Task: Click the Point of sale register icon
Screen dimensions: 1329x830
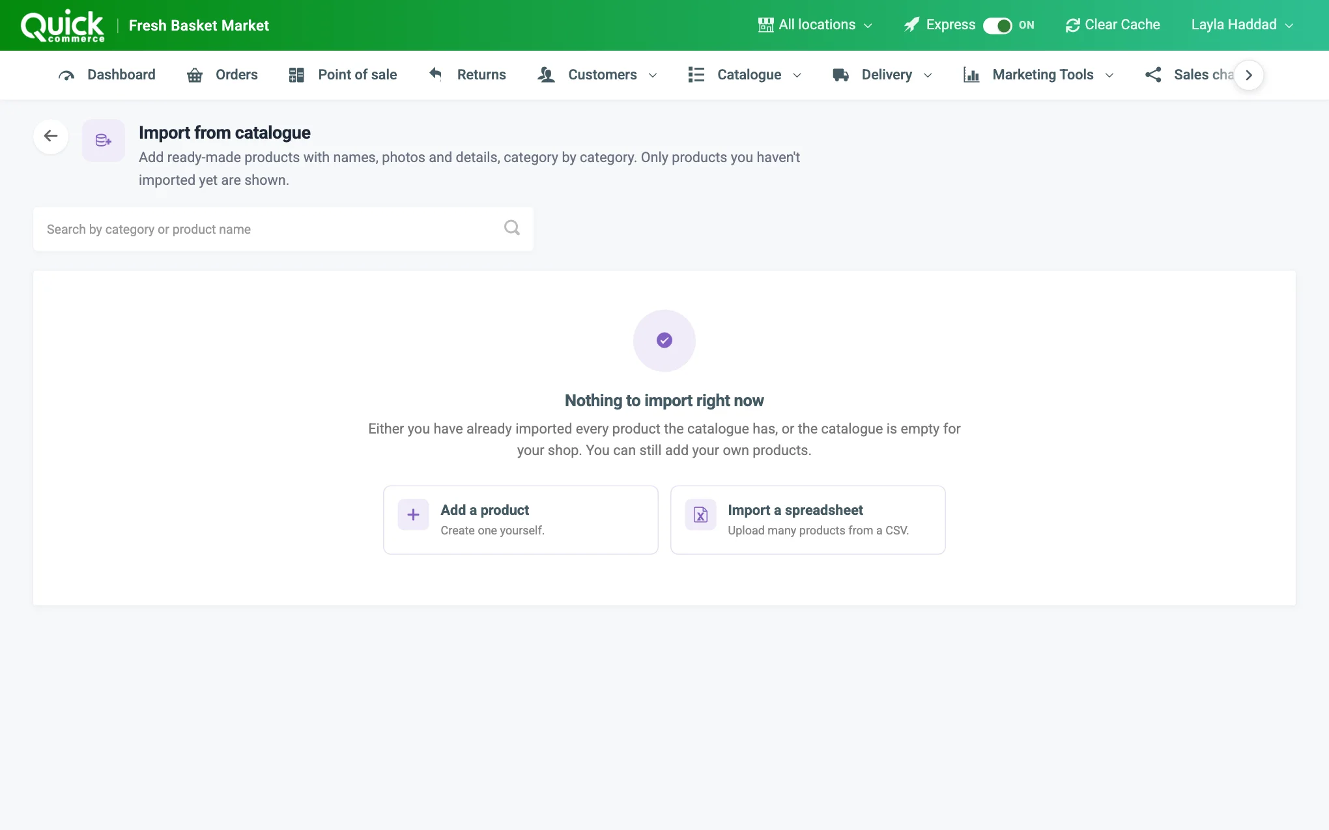Action: point(296,75)
